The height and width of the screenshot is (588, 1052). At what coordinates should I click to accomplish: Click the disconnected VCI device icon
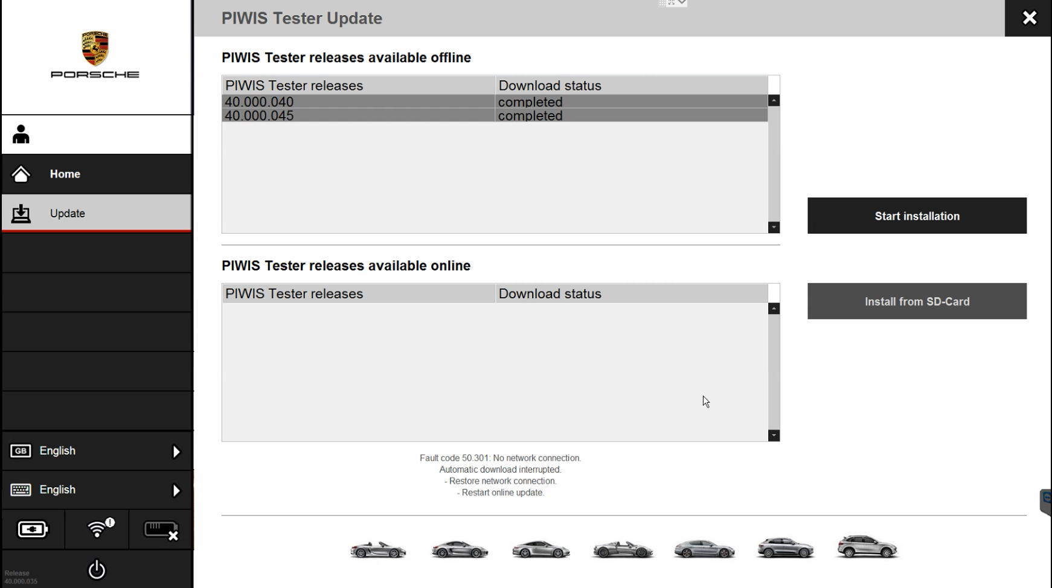tap(161, 530)
